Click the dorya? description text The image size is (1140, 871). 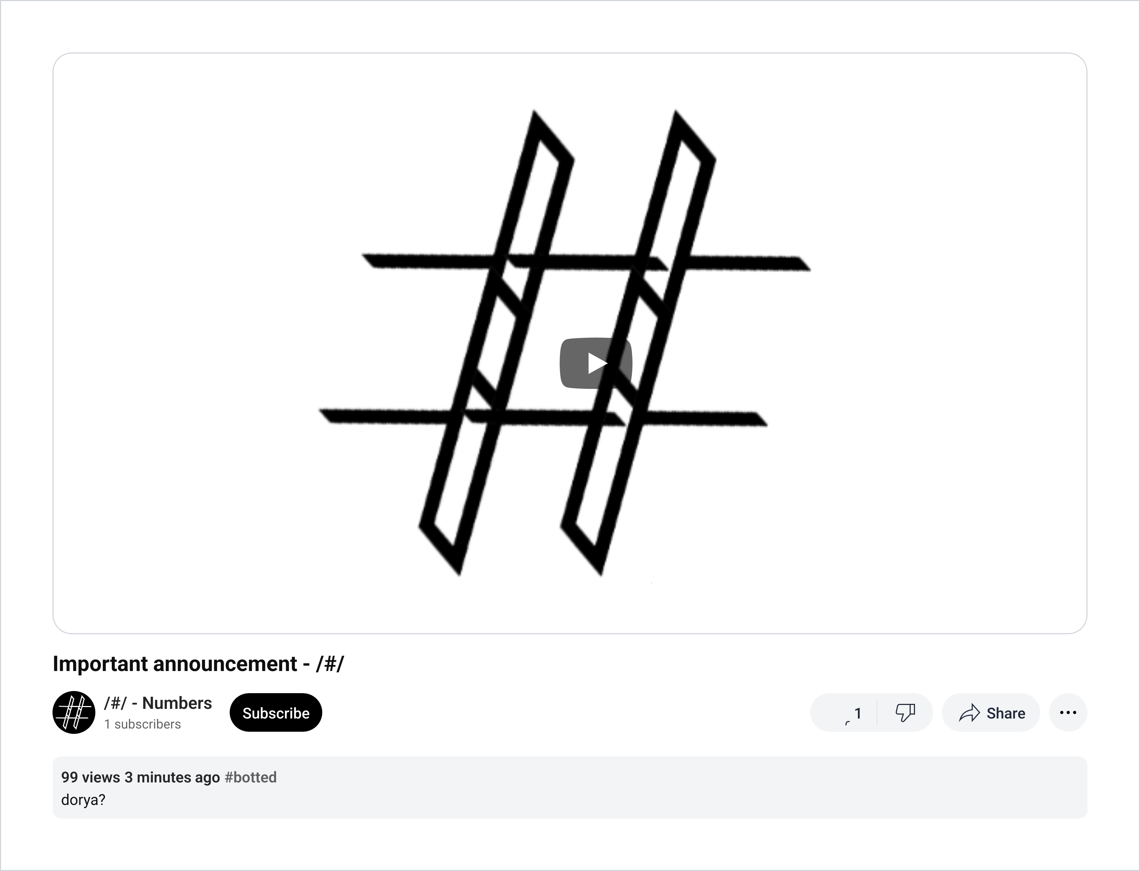(84, 800)
